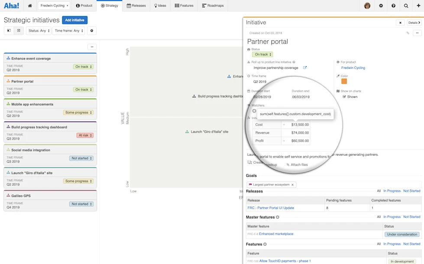
Task: Click the quick add plus icon
Action: pos(418,6)
